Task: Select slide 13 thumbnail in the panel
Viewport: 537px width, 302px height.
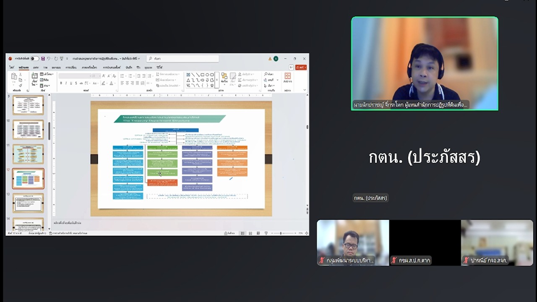Action: (28, 203)
